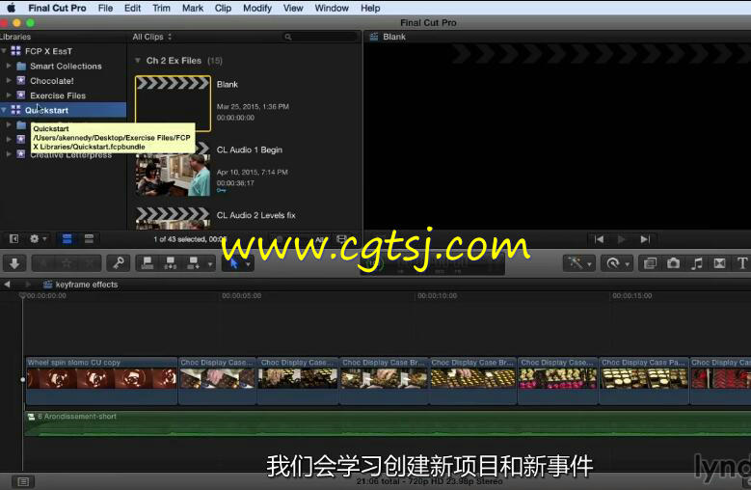Open the Music and Sound browser
Screen dimensions: 751x490
(697, 263)
